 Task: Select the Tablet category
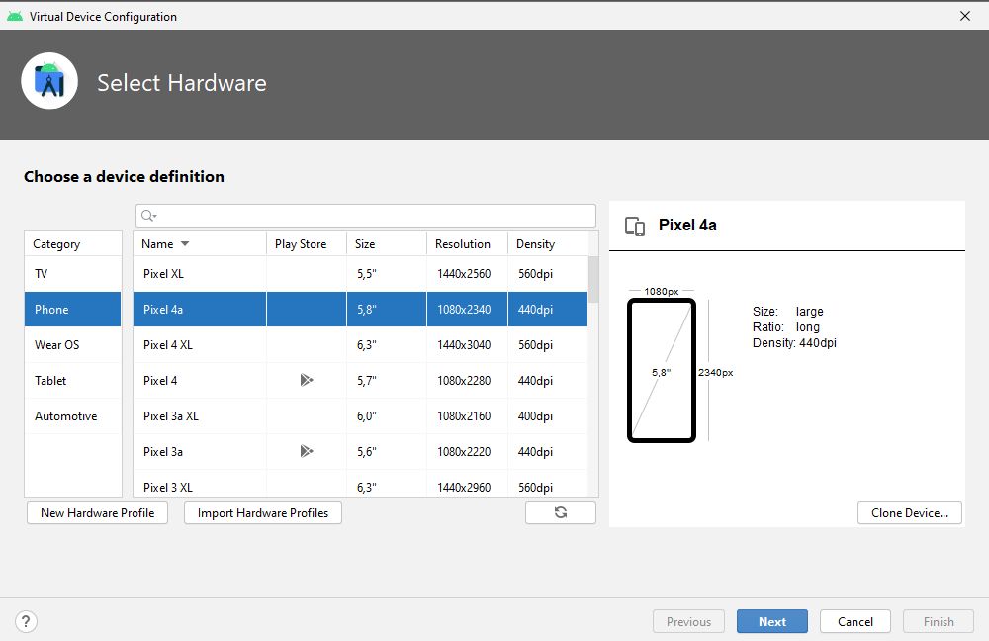72,381
